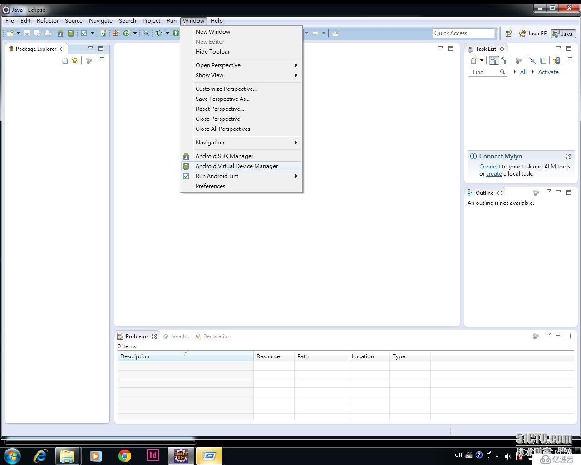The width and height of the screenshot is (581, 465).
Task: Click the Debug bug toolbar icon
Action: coord(159,33)
